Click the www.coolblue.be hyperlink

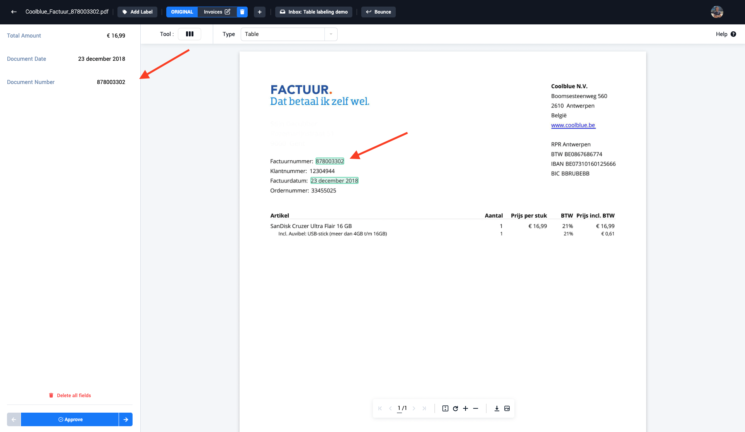572,125
